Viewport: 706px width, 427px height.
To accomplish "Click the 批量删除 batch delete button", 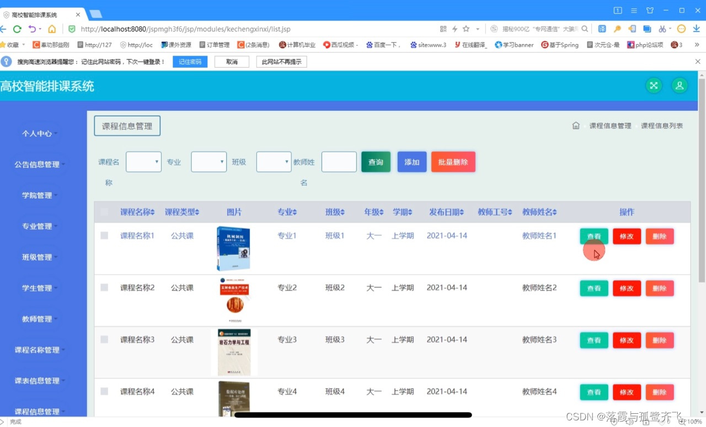I will 453,162.
